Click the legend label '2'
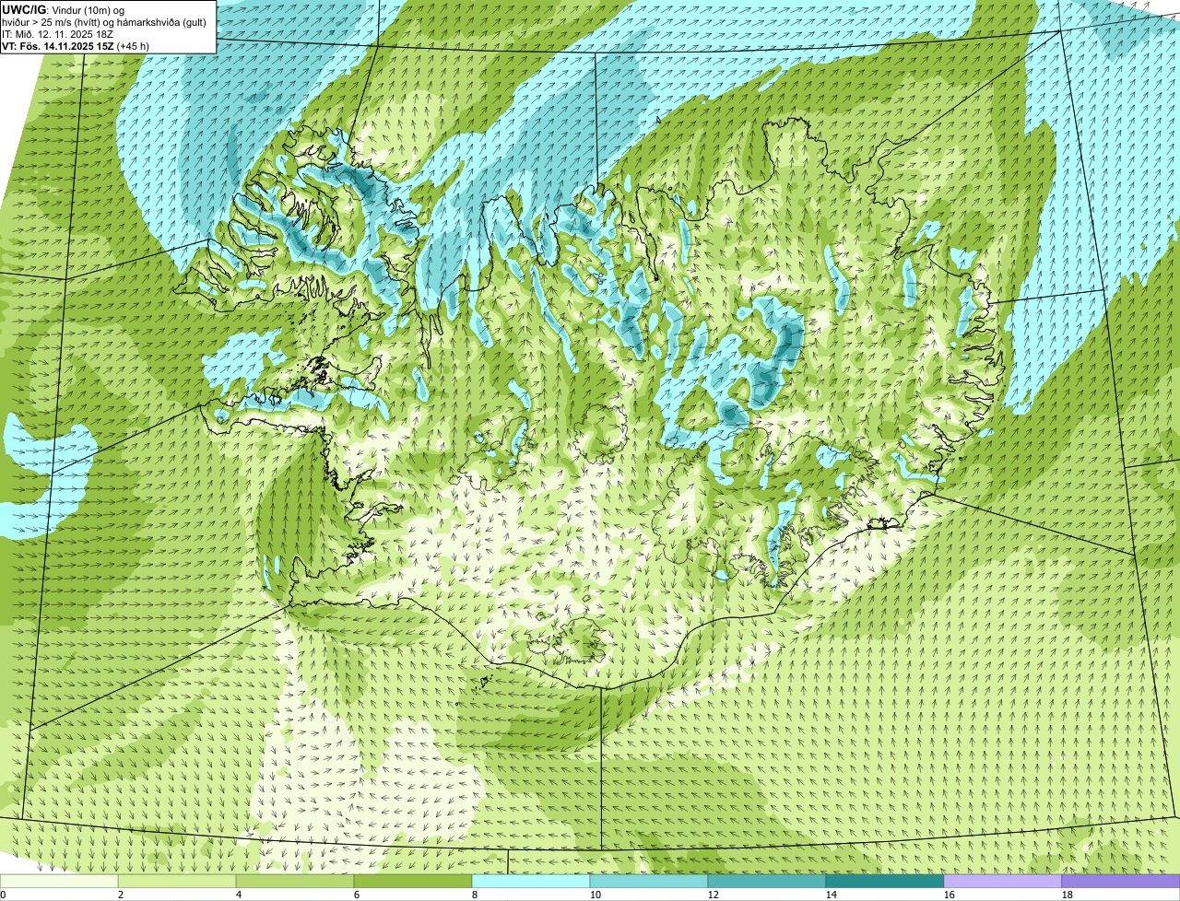1180x901 pixels. click(x=121, y=895)
